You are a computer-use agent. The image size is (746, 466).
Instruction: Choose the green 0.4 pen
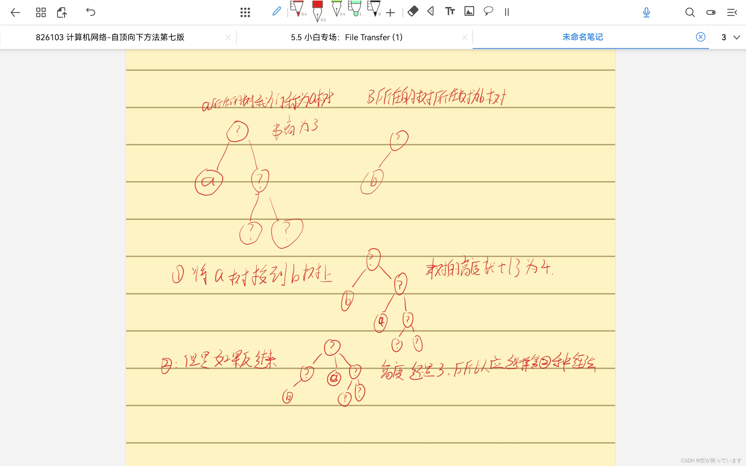337,9
